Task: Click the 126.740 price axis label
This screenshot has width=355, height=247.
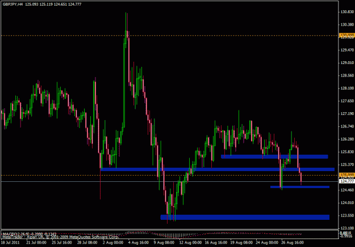Action: coord(347,126)
